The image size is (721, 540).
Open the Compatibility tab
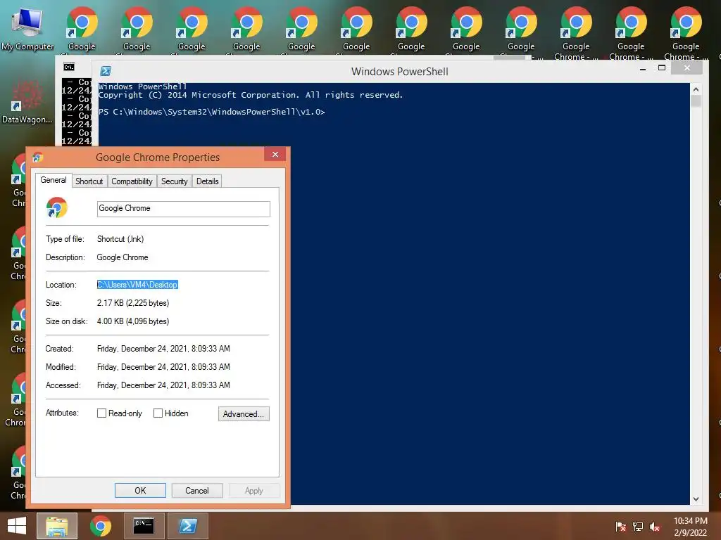(132, 181)
